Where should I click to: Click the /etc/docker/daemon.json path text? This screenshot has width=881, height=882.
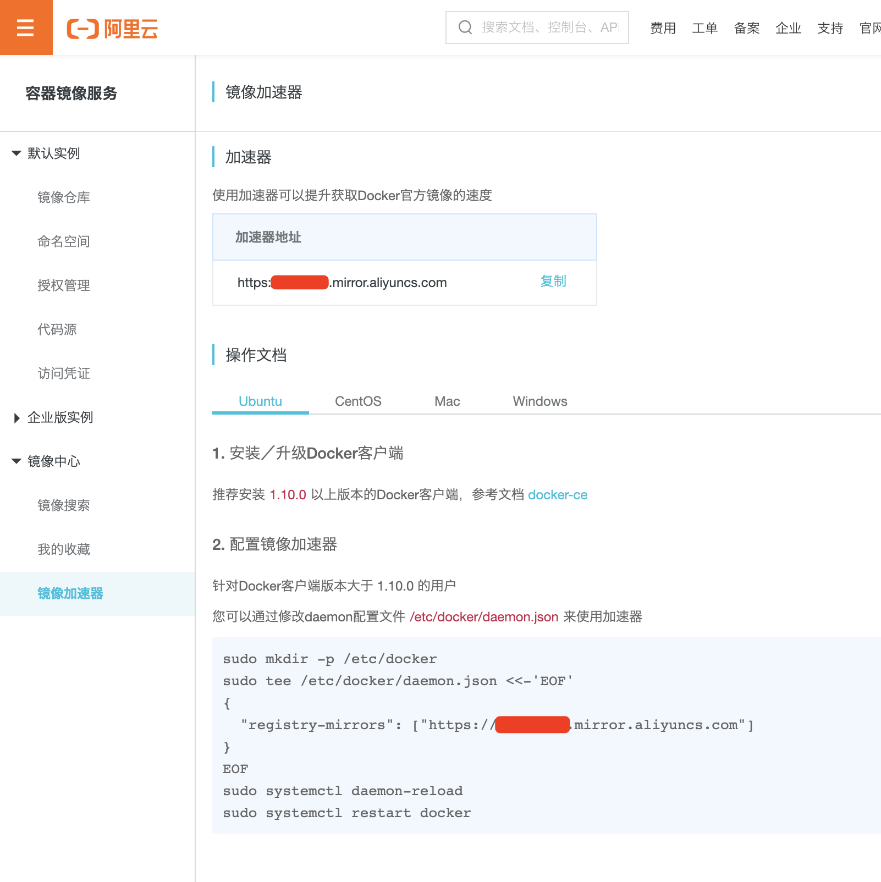(484, 617)
